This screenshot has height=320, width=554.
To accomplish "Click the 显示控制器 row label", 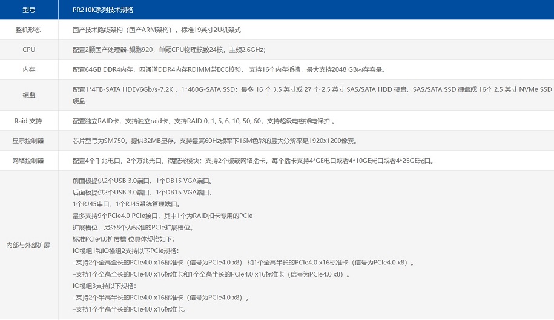I will click(28, 141).
